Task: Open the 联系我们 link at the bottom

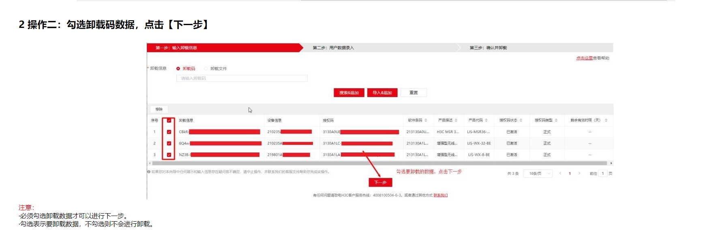Action: [x=440, y=195]
